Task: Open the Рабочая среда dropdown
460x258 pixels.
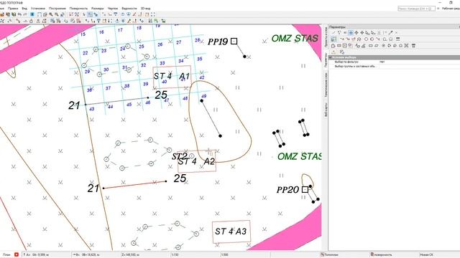Action: click(x=451, y=9)
